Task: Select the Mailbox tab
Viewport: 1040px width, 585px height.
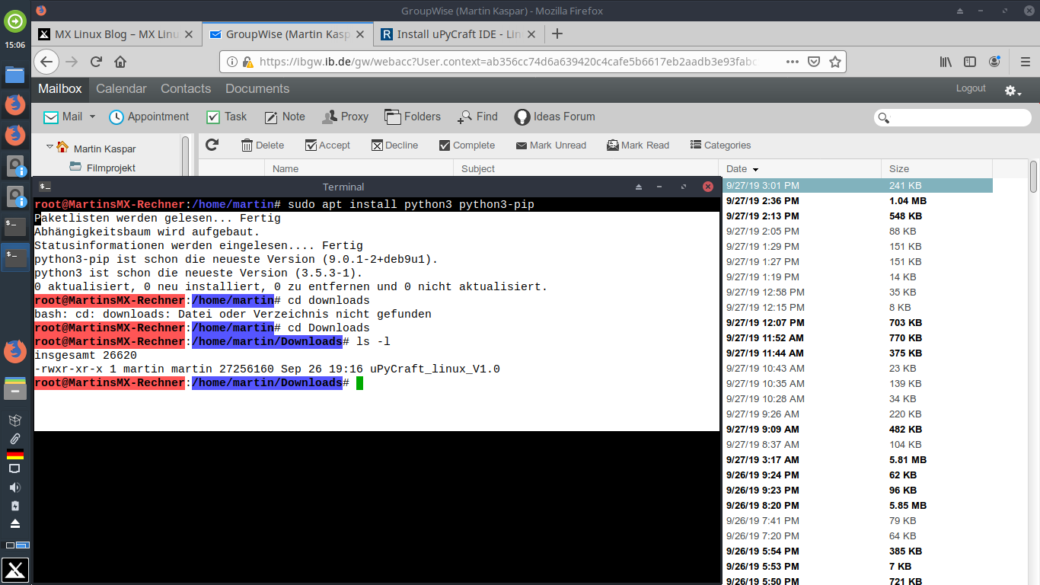Action: pyautogui.click(x=60, y=88)
